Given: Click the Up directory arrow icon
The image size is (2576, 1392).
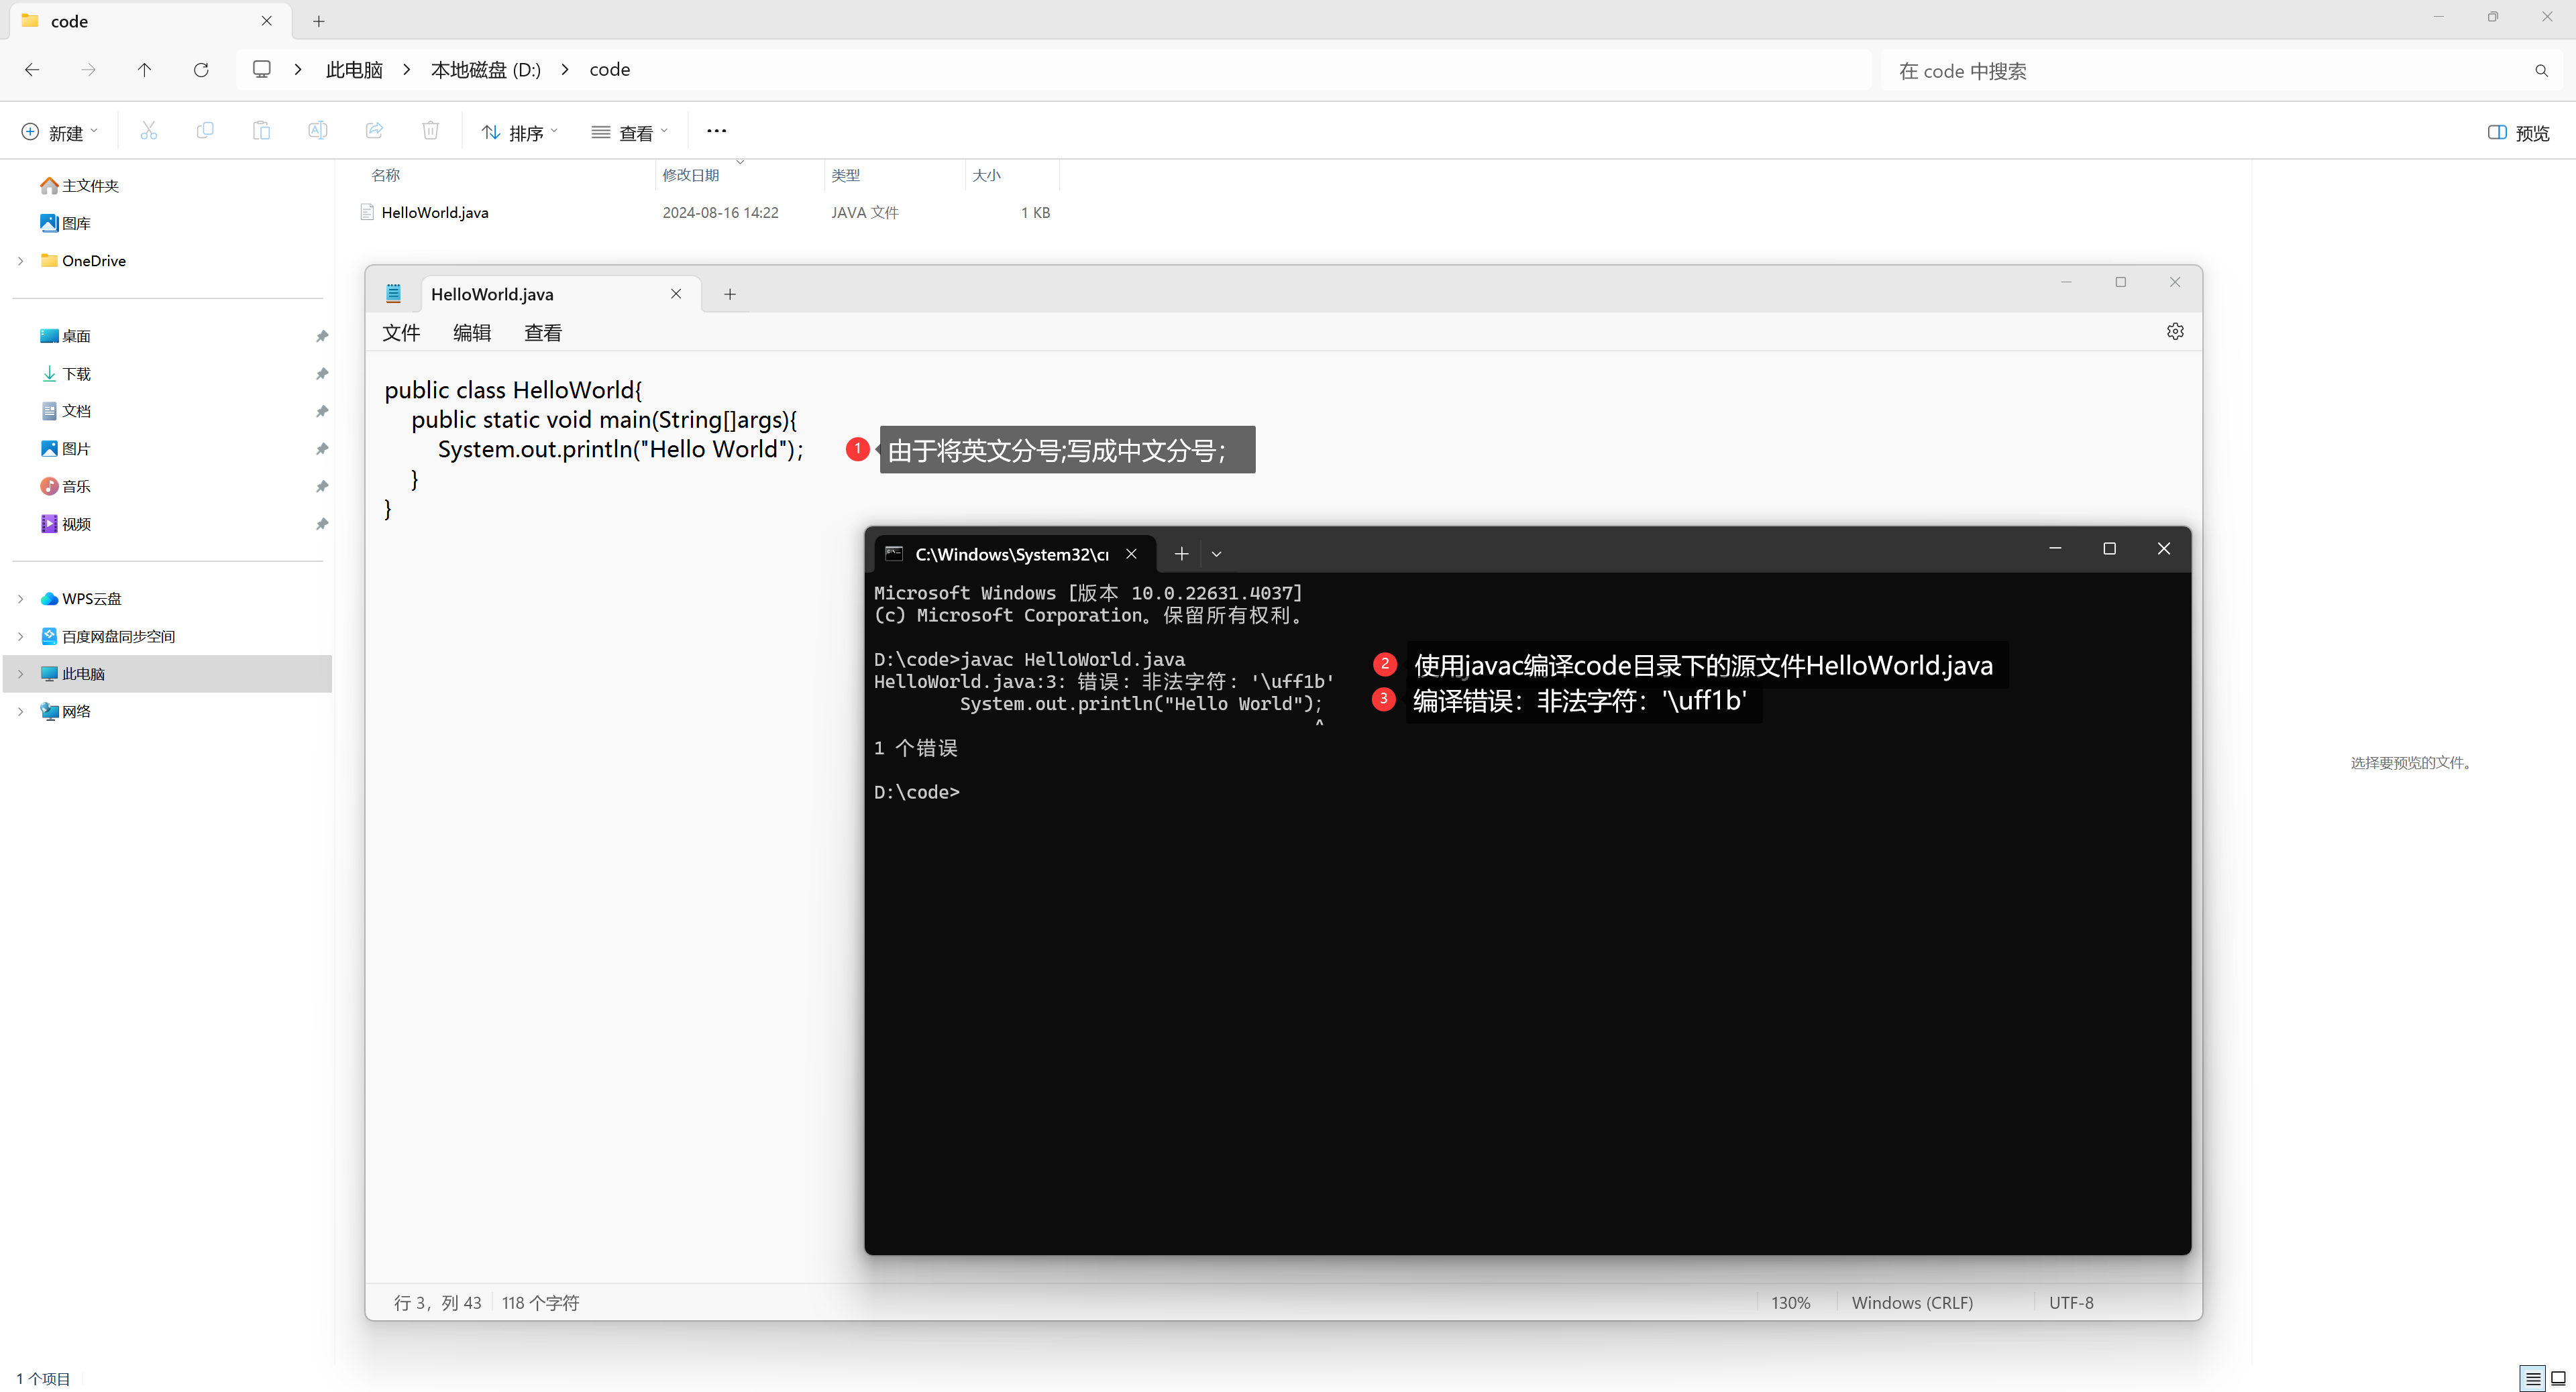Looking at the screenshot, I should 144,70.
